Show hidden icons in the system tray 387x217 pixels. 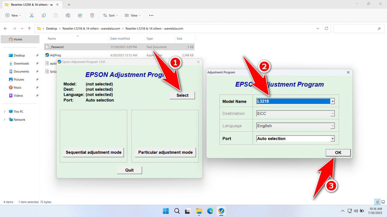342,211
